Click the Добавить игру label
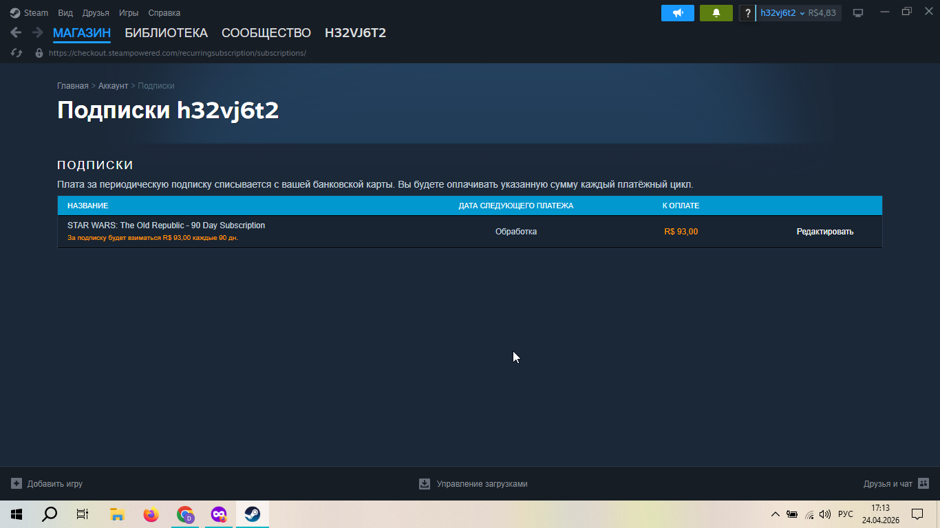940x528 pixels. click(x=55, y=484)
